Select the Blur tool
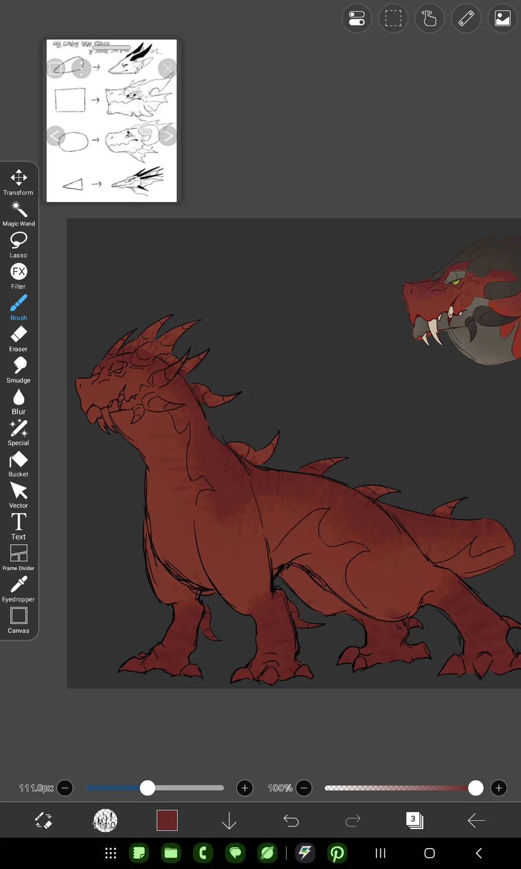 [19, 401]
